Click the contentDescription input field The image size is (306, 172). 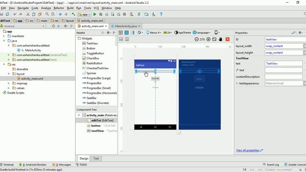click(x=284, y=77)
